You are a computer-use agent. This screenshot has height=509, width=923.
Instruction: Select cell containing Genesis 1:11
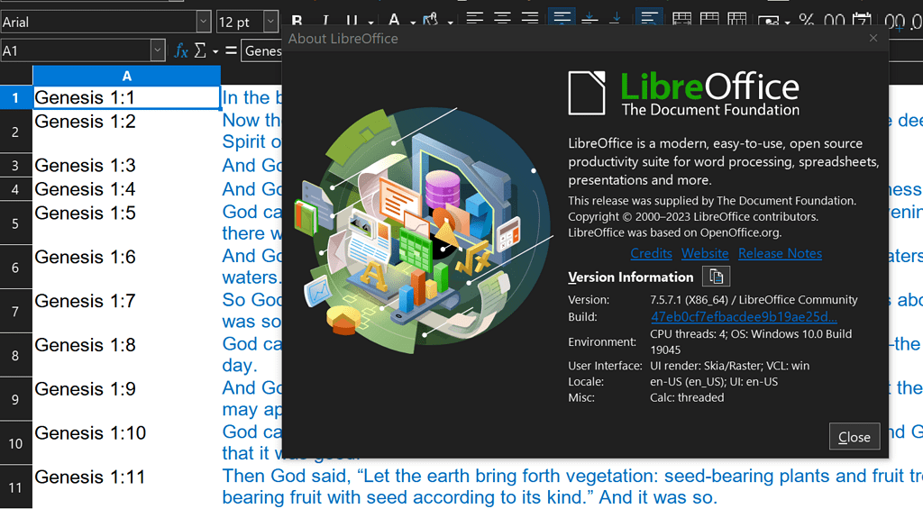pyautogui.click(x=126, y=487)
